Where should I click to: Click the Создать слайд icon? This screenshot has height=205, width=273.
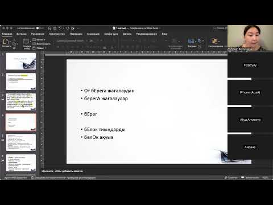[26, 41]
